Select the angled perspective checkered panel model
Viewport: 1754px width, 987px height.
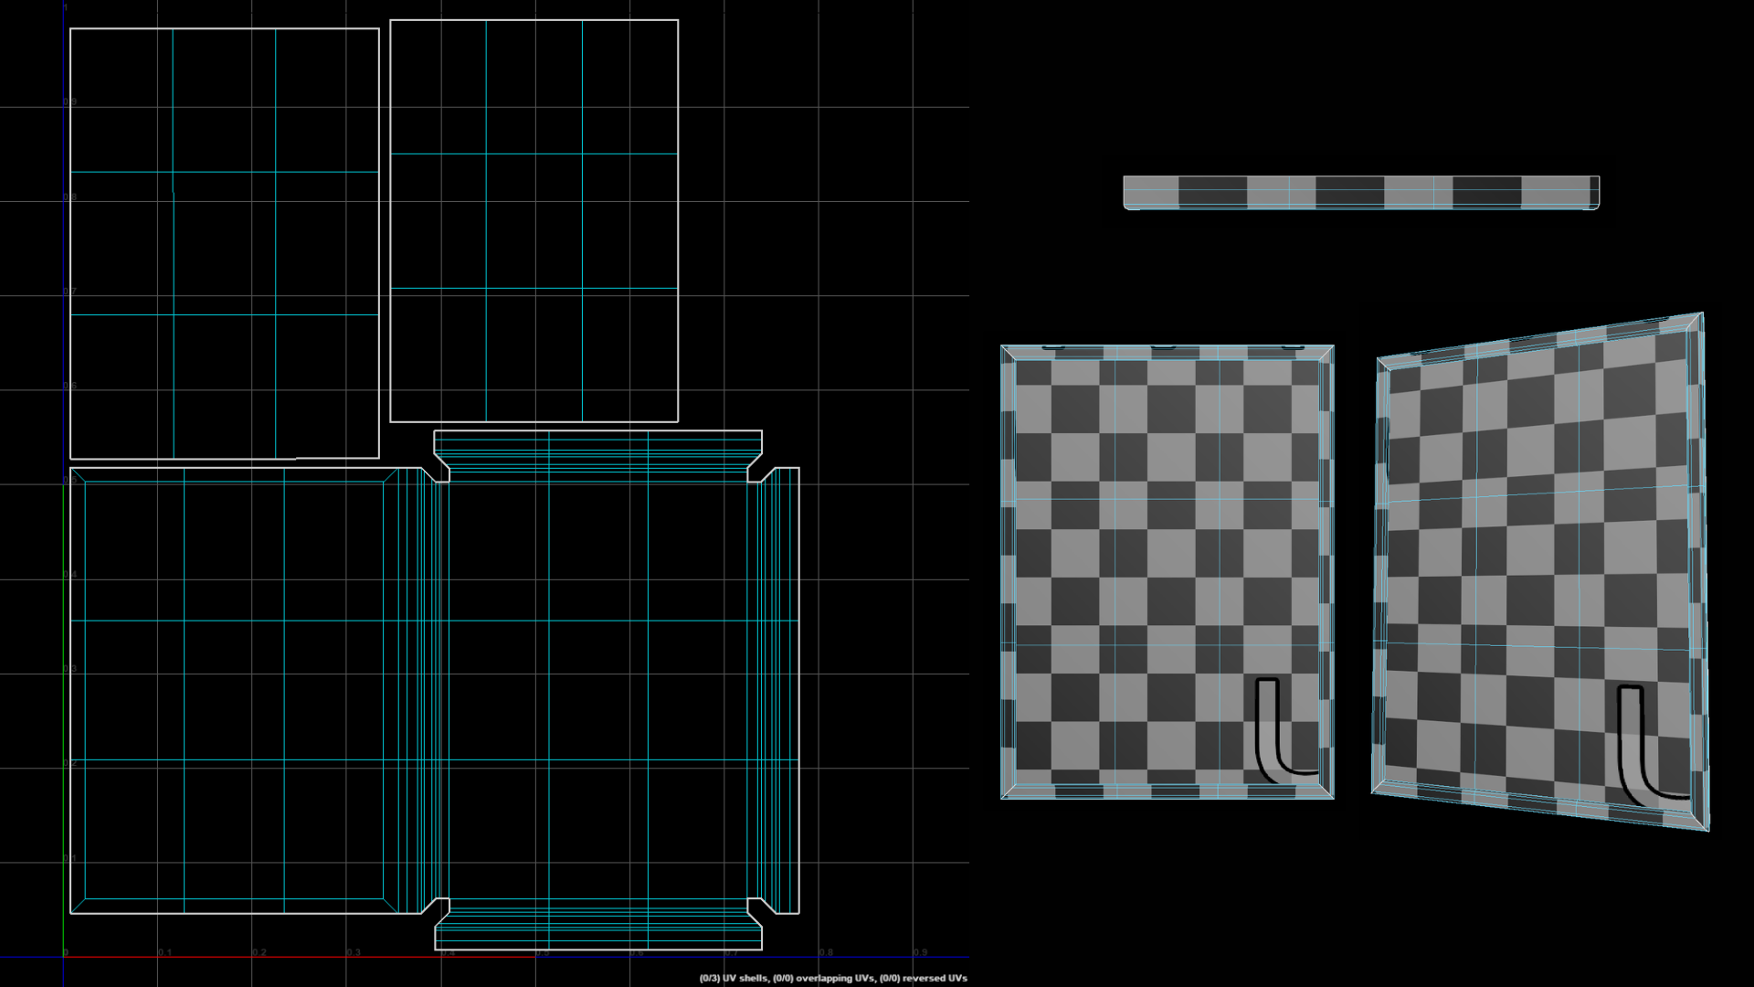(1540, 571)
